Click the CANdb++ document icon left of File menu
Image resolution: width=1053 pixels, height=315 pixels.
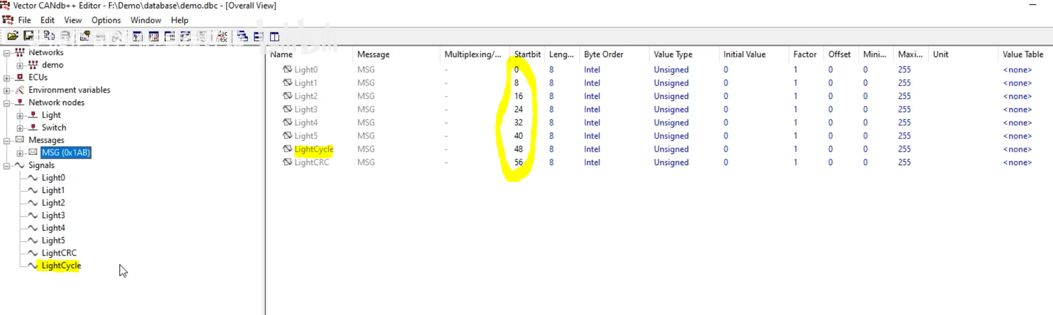tap(8, 20)
